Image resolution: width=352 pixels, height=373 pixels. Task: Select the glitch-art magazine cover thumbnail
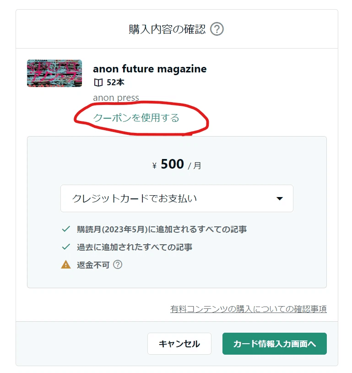[54, 73]
